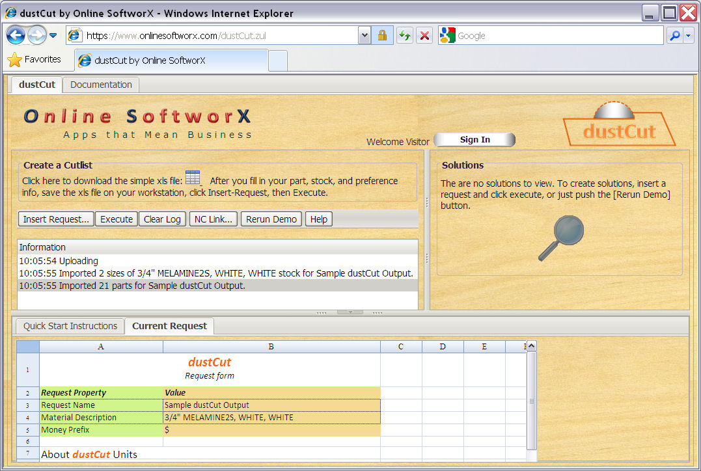The width and height of the screenshot is (701, 471).
Task: Select spreadsheet column E header
Action: pyautogui.click(x=484, y=347)
